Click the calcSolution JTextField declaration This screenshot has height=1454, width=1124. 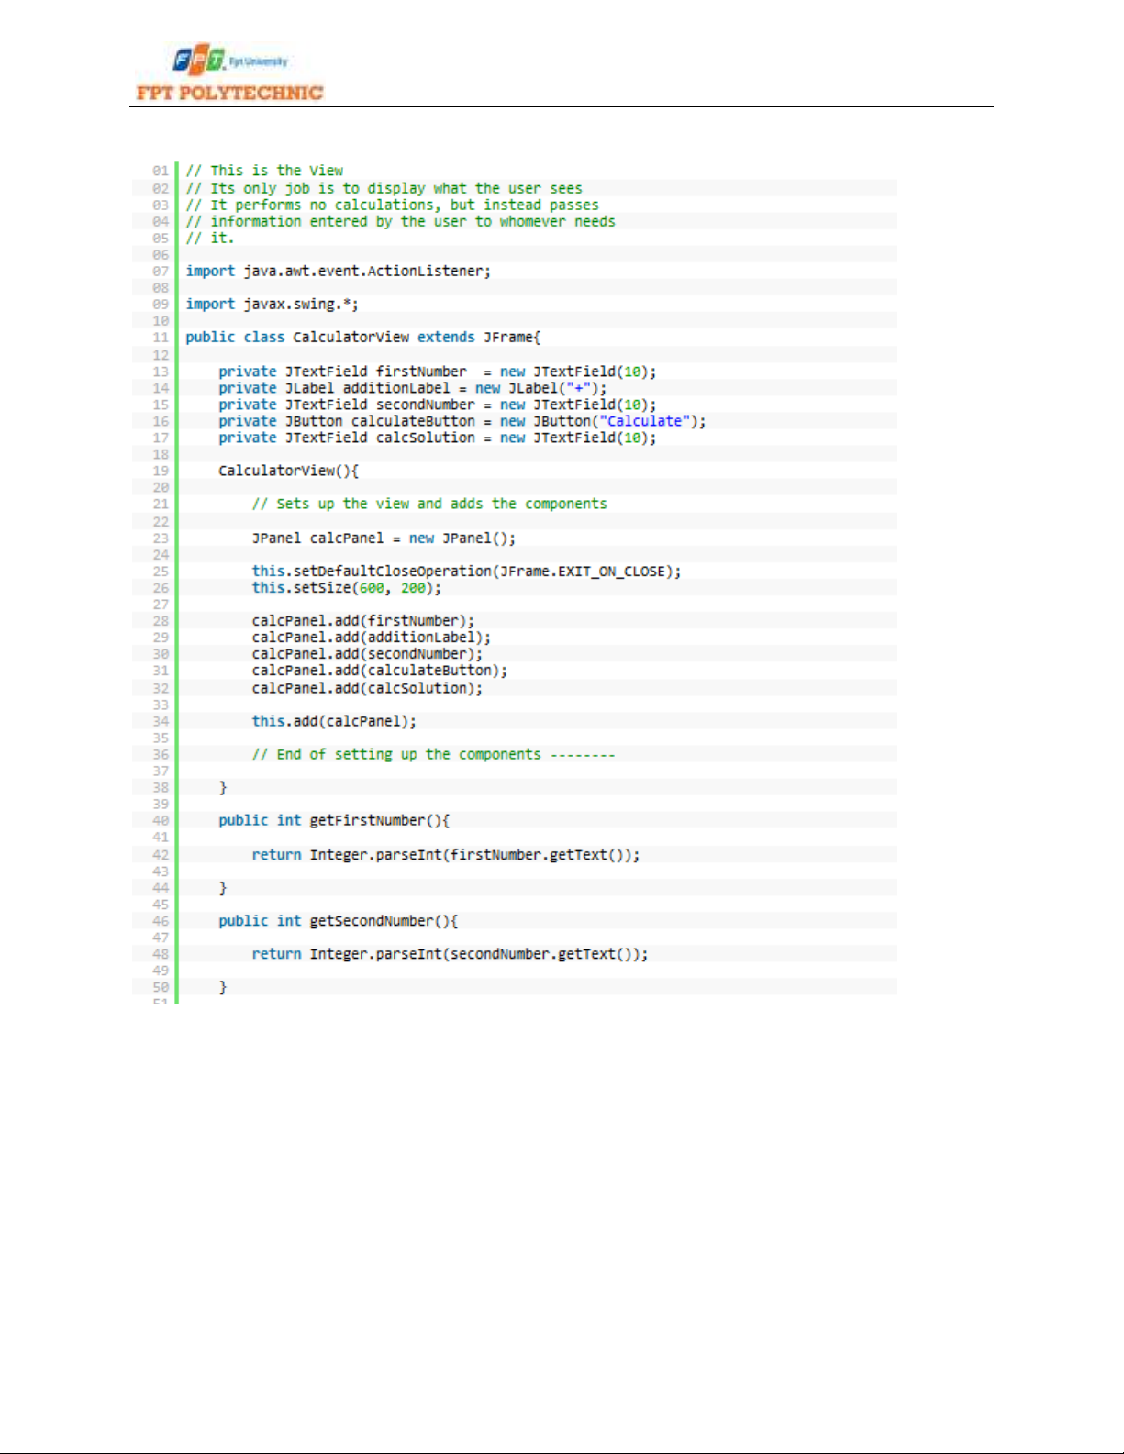(437, 438)
